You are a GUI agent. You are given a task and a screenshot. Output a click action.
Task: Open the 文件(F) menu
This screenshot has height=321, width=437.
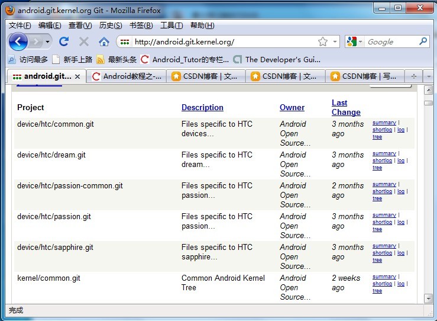click(20, 25)
